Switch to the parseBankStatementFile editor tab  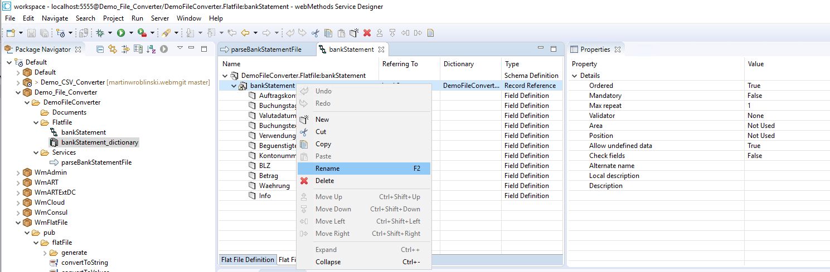pos(266,50)
